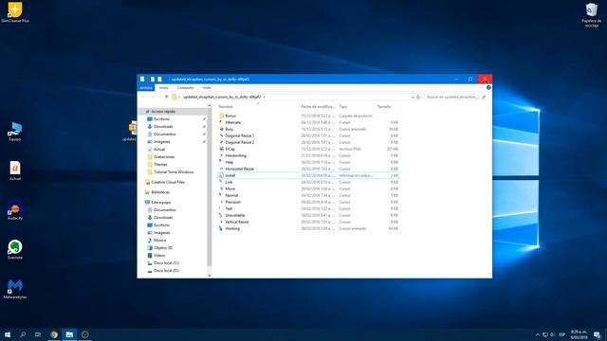
Task: Select the Install setup information file
Action: (x=230, y=175)
